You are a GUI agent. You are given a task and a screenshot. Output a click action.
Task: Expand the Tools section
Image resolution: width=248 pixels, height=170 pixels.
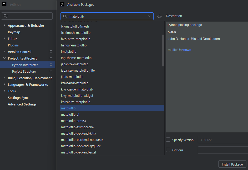point(4,91)
